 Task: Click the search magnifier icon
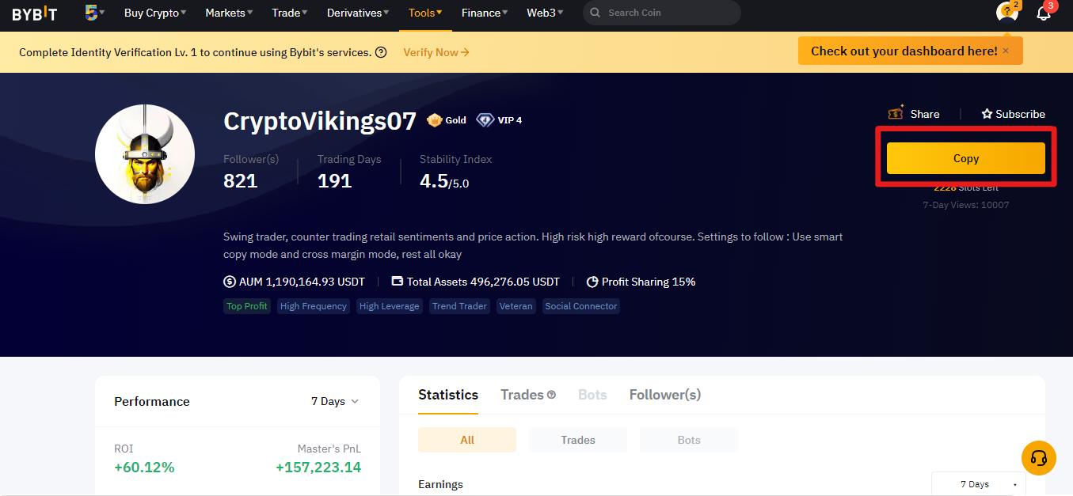[x=595, y=13]
